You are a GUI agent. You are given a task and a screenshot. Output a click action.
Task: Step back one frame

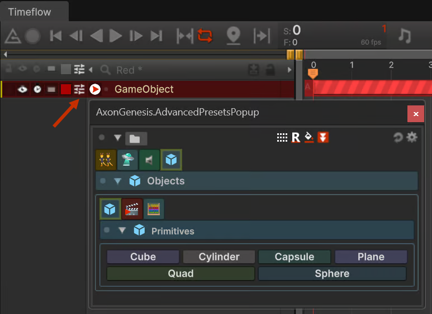point(76,36)
